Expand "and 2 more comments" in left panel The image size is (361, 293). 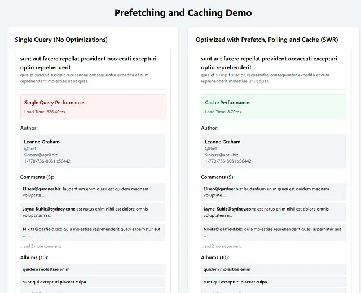[x=41, y=246]
